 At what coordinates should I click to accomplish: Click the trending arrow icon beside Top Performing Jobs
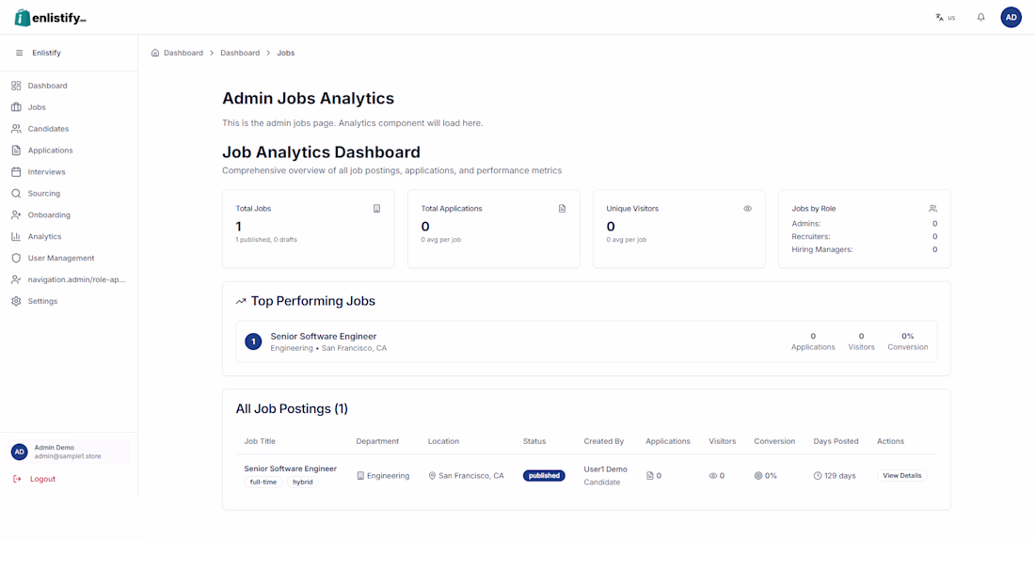point(241,301)
